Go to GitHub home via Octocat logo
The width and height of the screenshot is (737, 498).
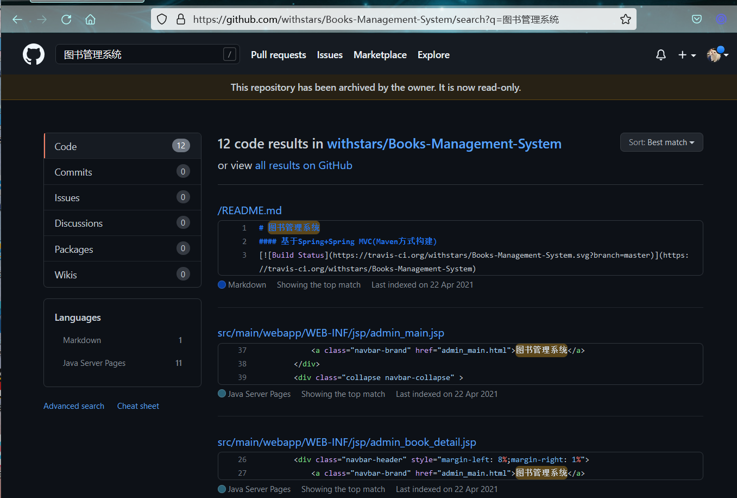34,54
